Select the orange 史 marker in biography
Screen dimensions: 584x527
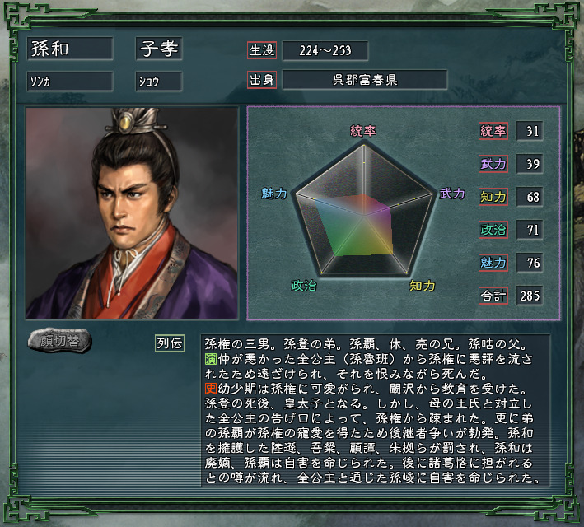[x=211, y=389]
